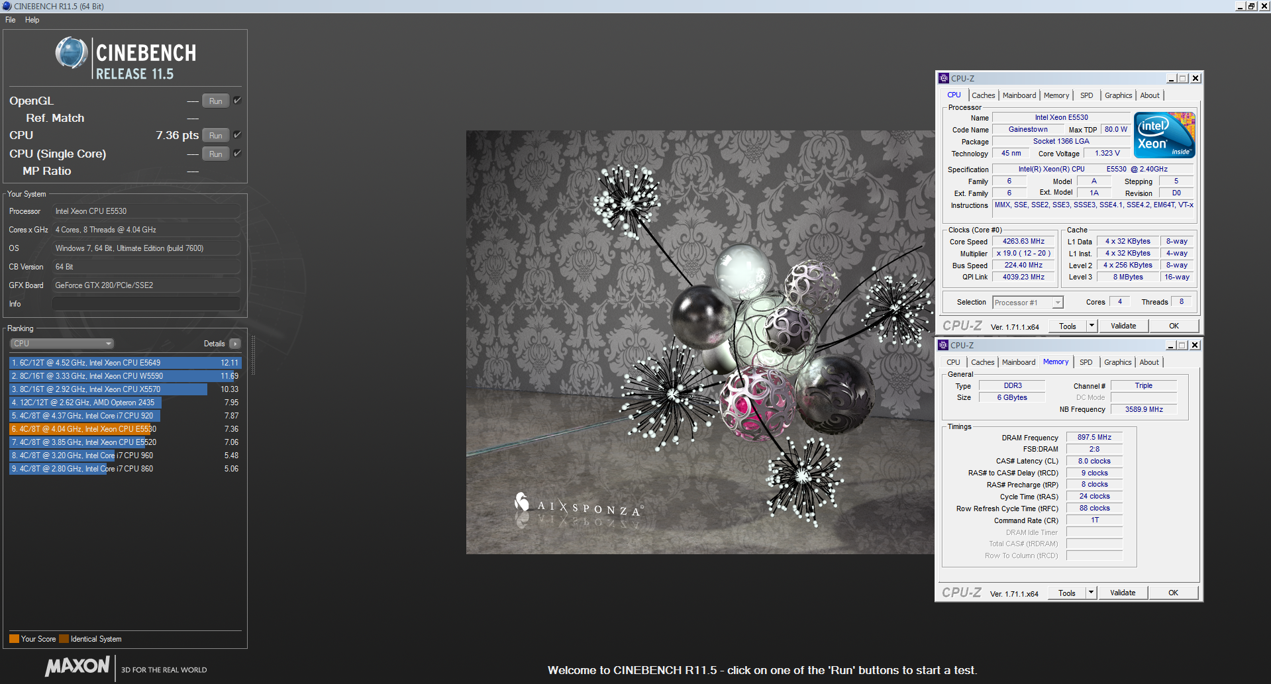Select ranking row Xeon CPU E5649
This screenshot has height=684, width=1271.
pyautogui.click(x=125, y=363)
